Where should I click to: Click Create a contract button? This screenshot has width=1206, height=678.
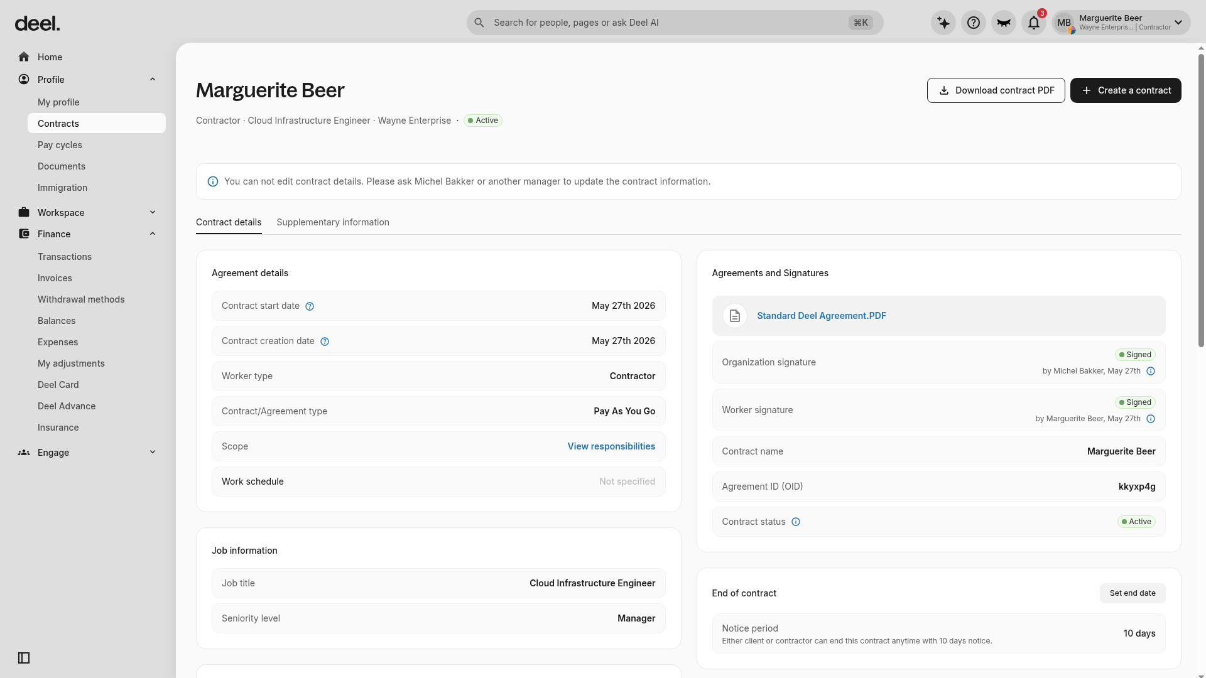[x=1126, y=90]
